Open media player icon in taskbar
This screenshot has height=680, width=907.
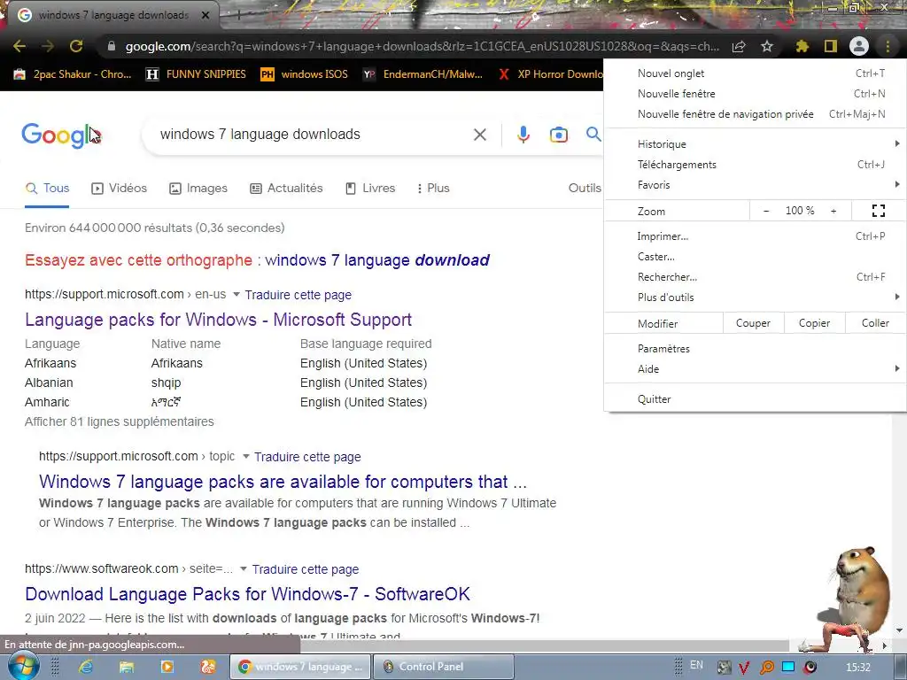click(167, 667)
